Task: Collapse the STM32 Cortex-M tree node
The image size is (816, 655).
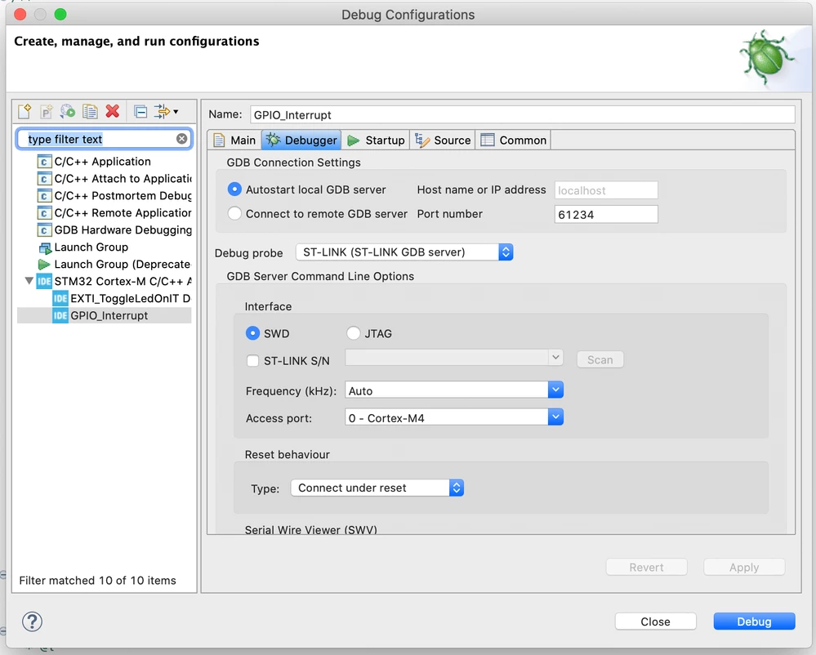Action: point(29,281)
